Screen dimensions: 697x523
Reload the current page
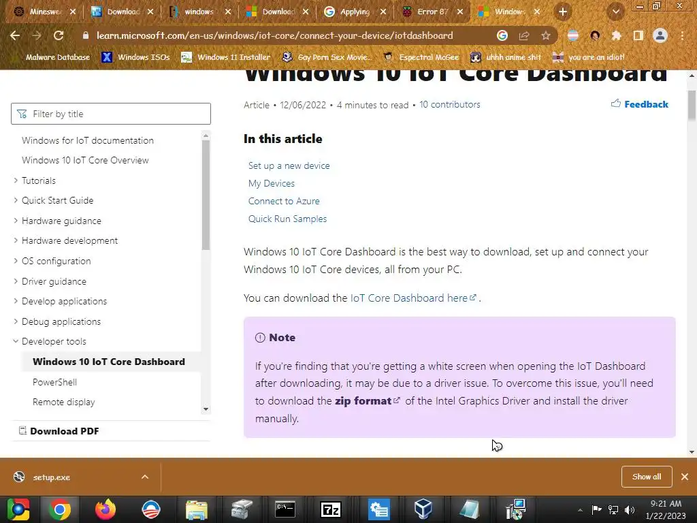59,35
